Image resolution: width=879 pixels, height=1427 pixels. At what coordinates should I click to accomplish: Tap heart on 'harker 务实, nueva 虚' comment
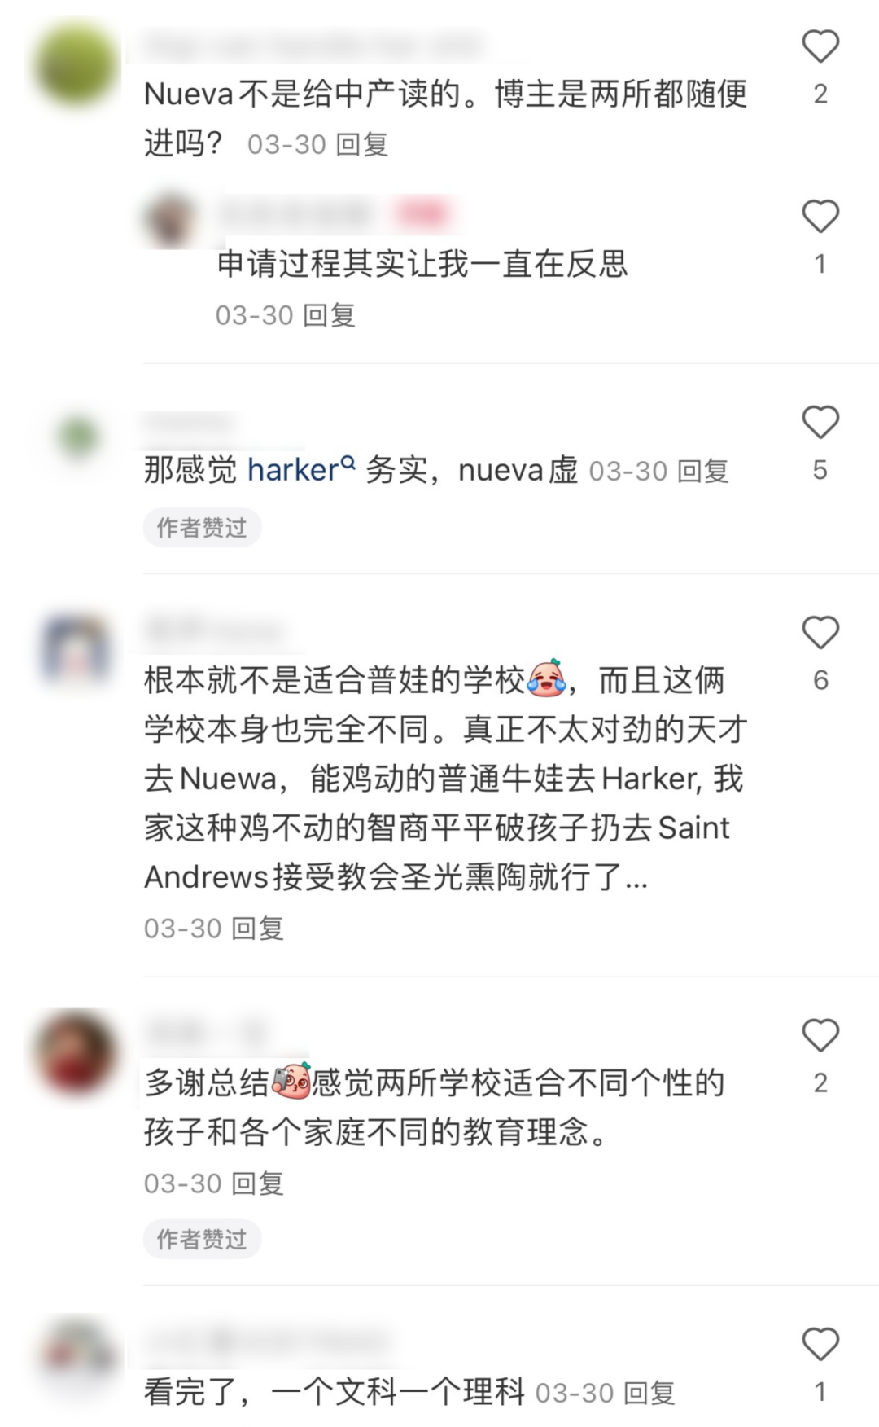[820, 423]
